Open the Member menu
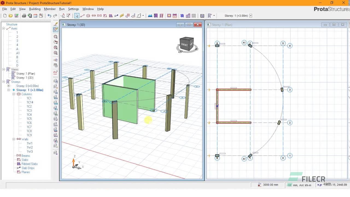 [50, 9]
